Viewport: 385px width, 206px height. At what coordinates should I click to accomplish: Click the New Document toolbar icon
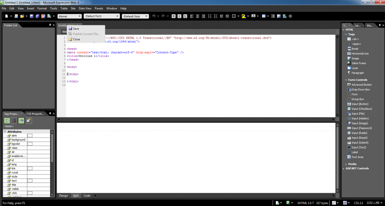[x=6, y=16]
